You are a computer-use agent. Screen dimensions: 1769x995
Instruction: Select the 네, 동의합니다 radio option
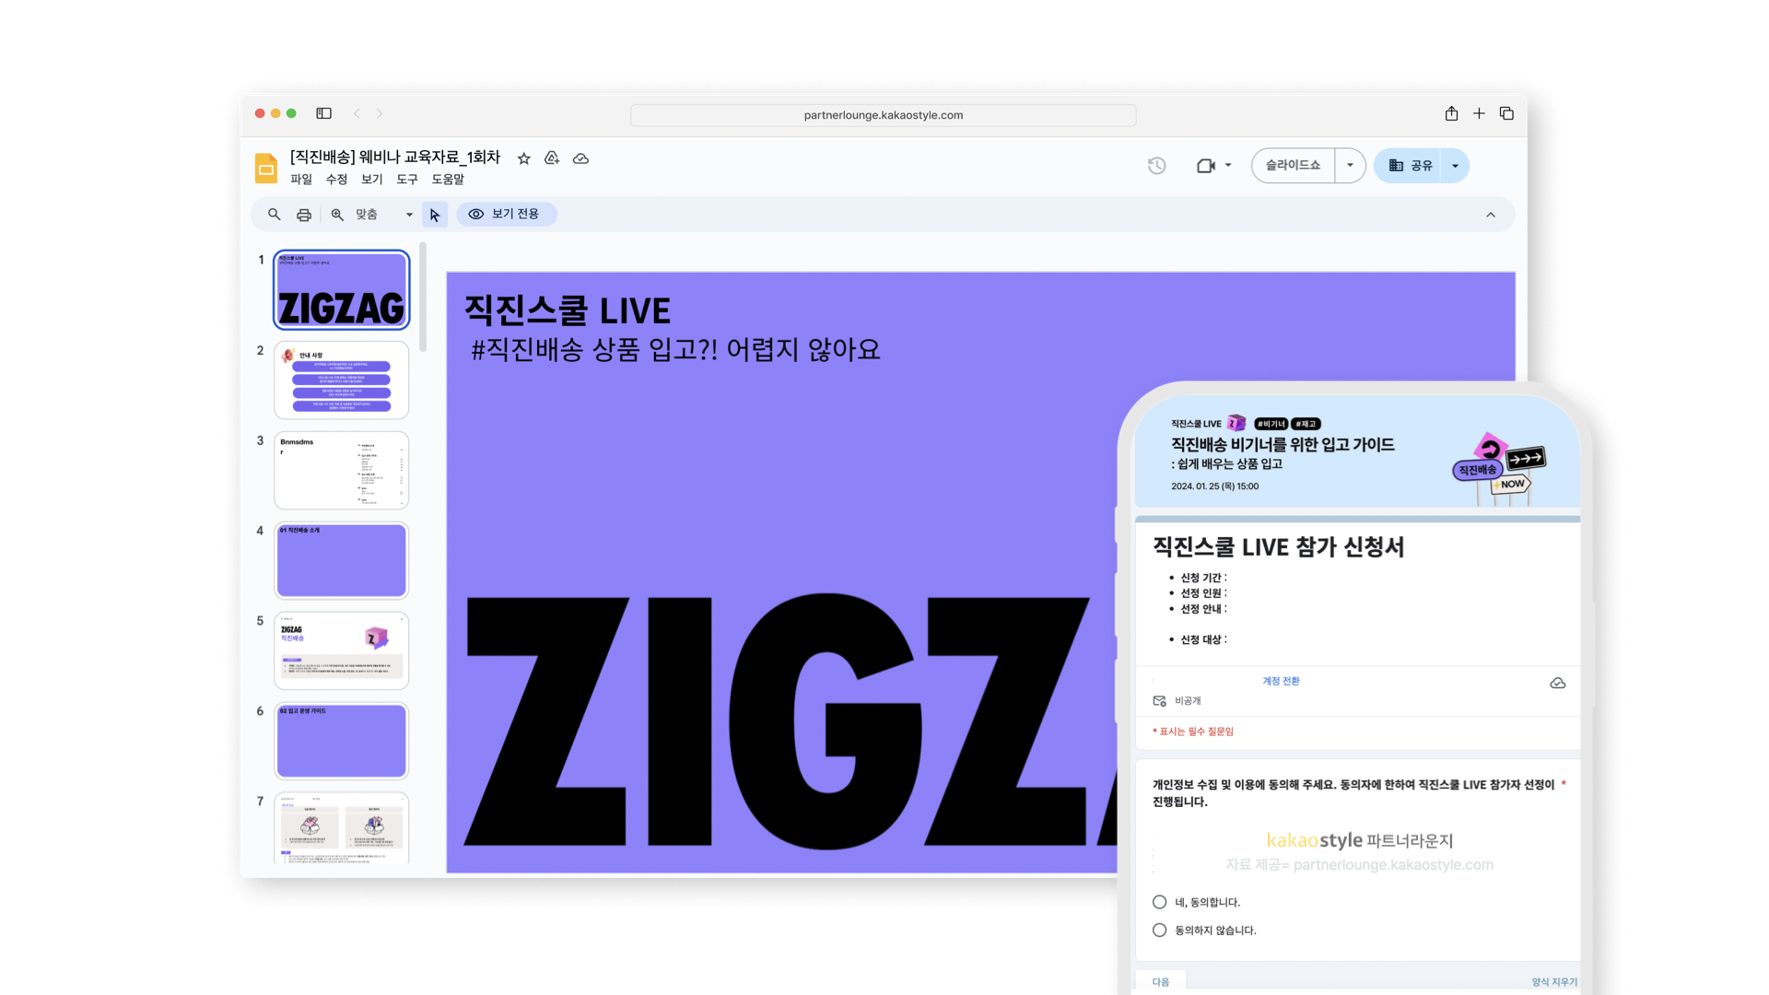[x=1159, y=902]
